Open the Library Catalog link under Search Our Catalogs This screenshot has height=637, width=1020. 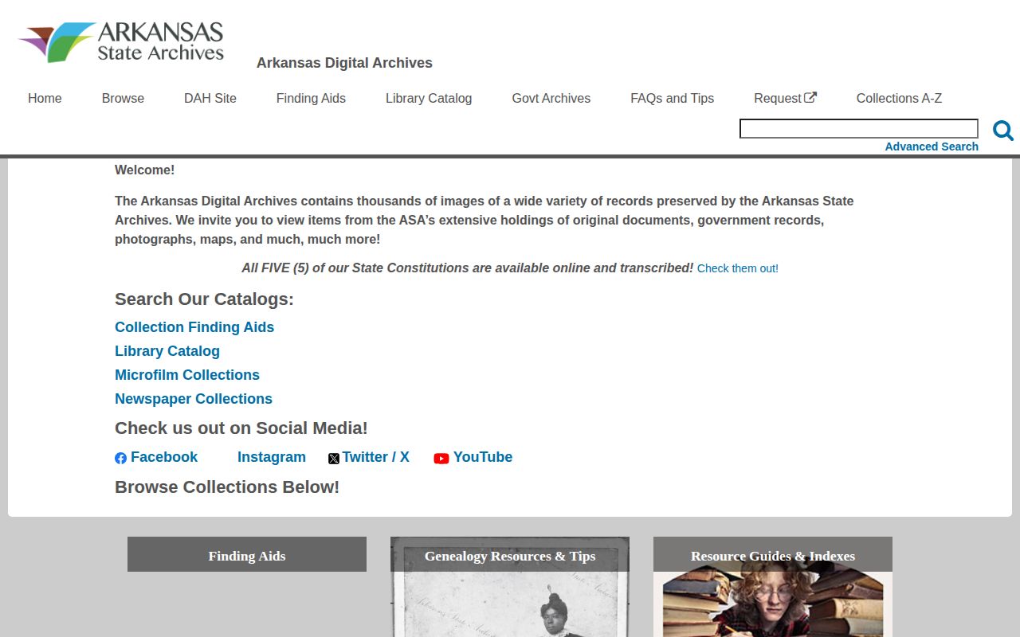pos(167,351)
